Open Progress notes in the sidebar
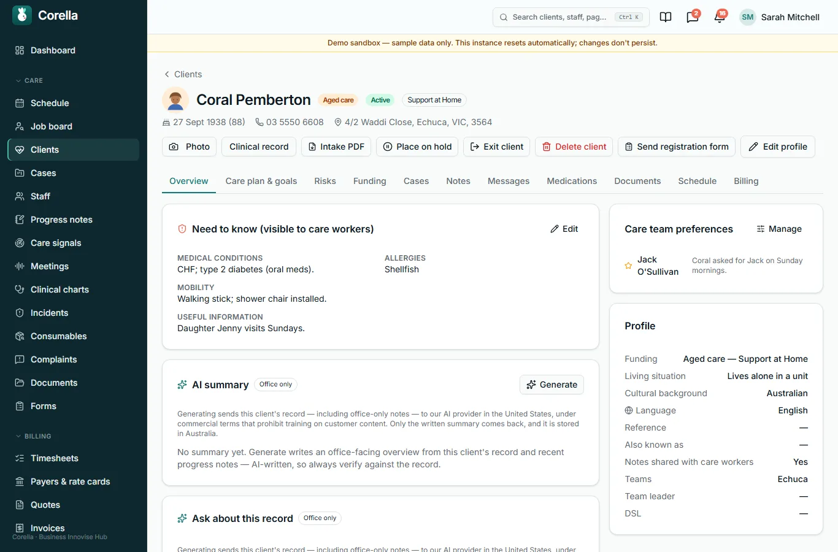838x552 pixels. 74,220
